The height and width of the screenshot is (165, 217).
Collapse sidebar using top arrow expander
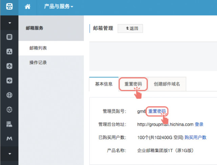pyautogui.click(x=9, y=23)
